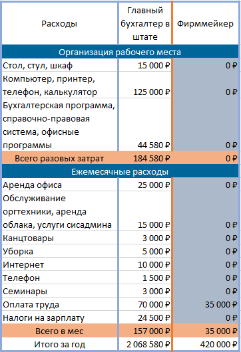Click the '70 000 ₽' salary value
This screenshot has height=352, width=241.
[x=145, y=304]
